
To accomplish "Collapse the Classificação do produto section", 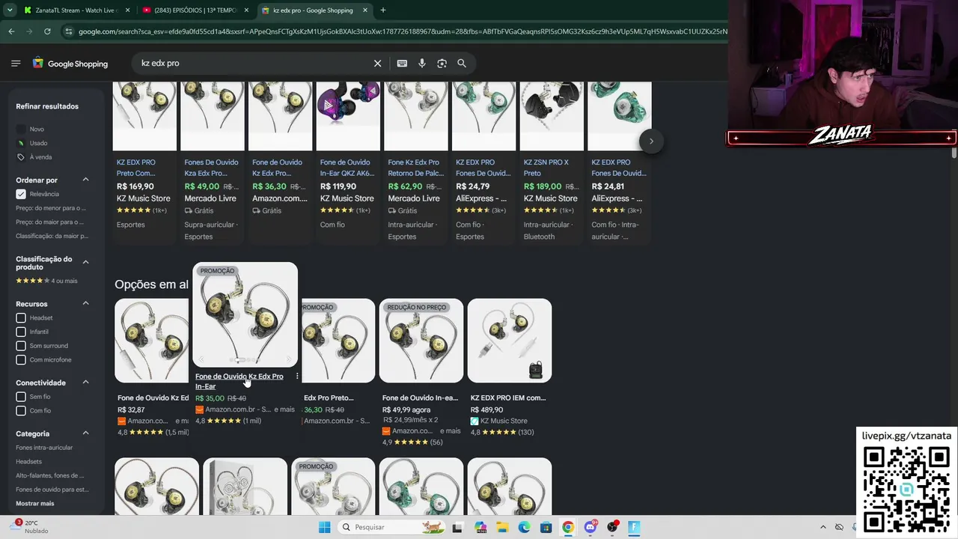I will point(85,262).
